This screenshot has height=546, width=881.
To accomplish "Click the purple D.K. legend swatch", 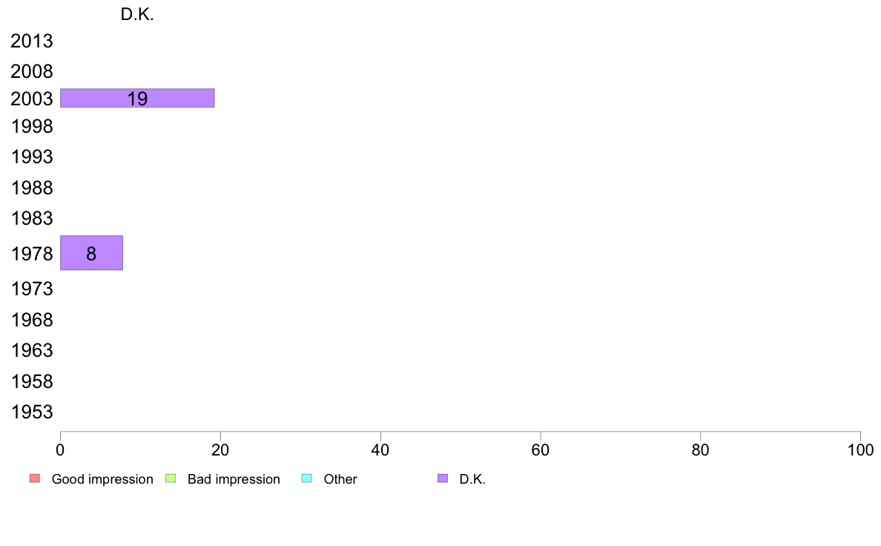I will point(443,478).
